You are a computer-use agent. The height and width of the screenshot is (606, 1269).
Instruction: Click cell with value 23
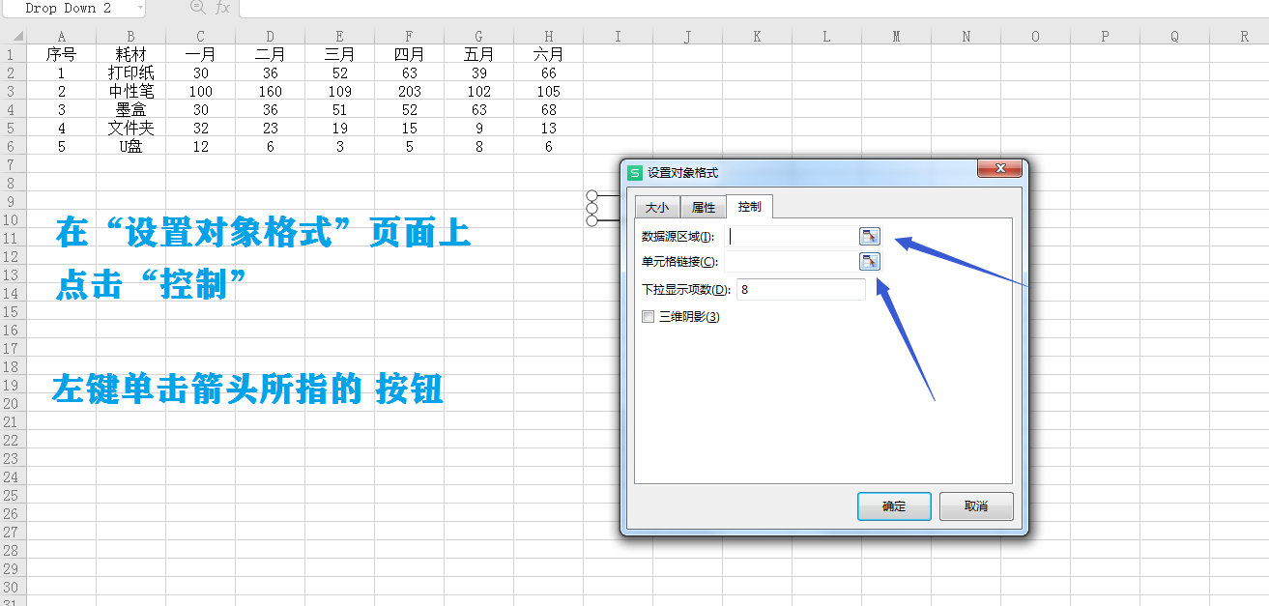270,128
